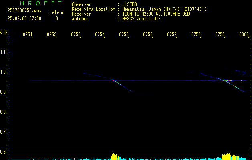Click the bright meteor echo near 0754
252x160 pixels.
[x=115, y=82]
